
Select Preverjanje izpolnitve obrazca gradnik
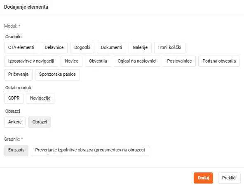(x=90, y=150)
